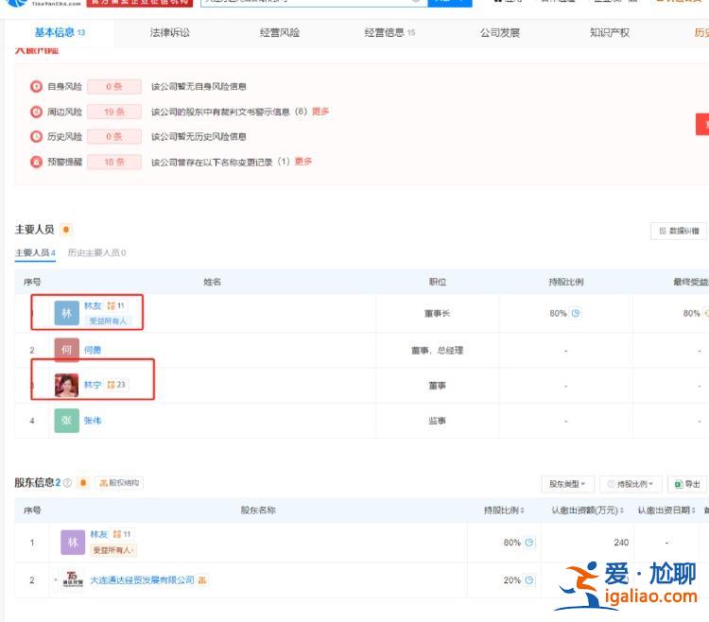
Task: Click the bell icon beside 主要人员
Action: pos(65,230)
